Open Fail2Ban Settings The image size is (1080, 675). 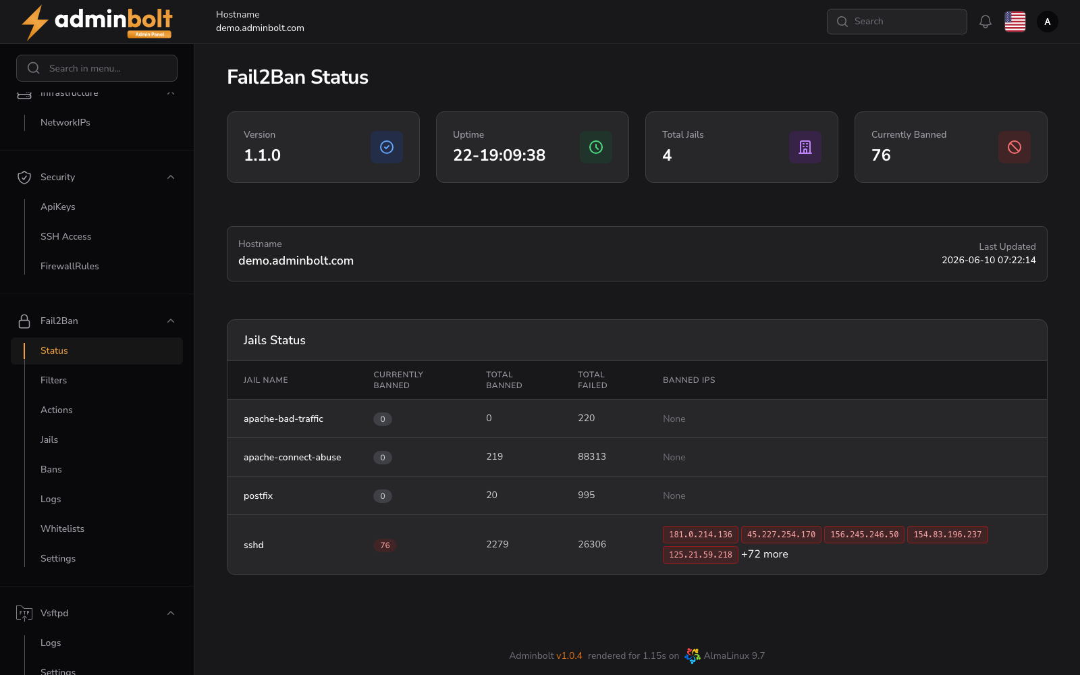click(58, 558)
